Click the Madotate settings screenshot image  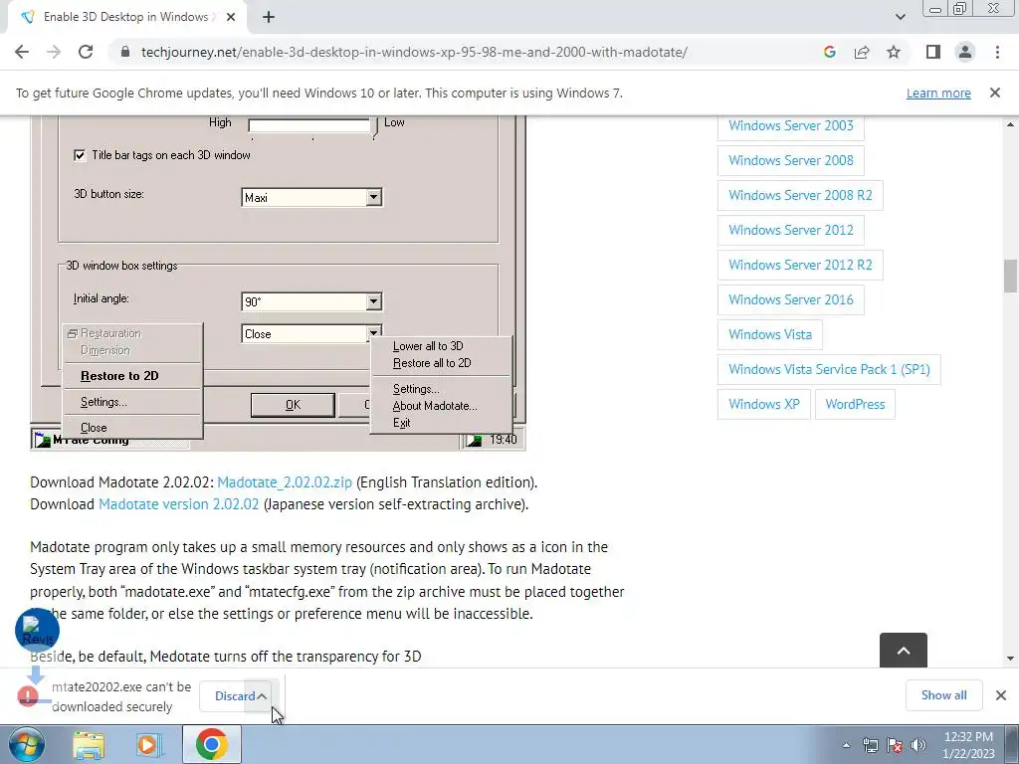point(278,284)
